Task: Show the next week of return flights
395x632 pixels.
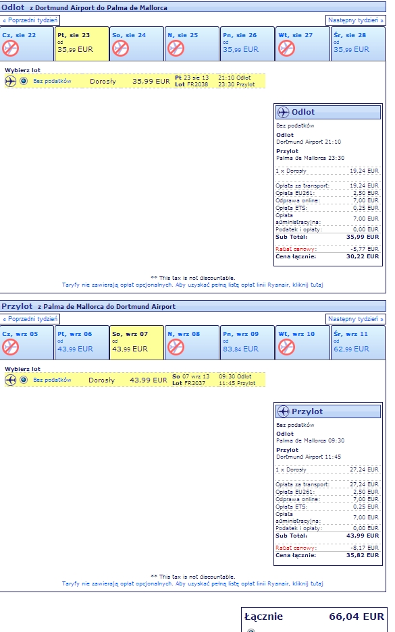Action: [x=355, y=319]
